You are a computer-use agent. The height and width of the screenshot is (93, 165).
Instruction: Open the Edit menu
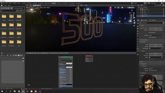[7, 3]
